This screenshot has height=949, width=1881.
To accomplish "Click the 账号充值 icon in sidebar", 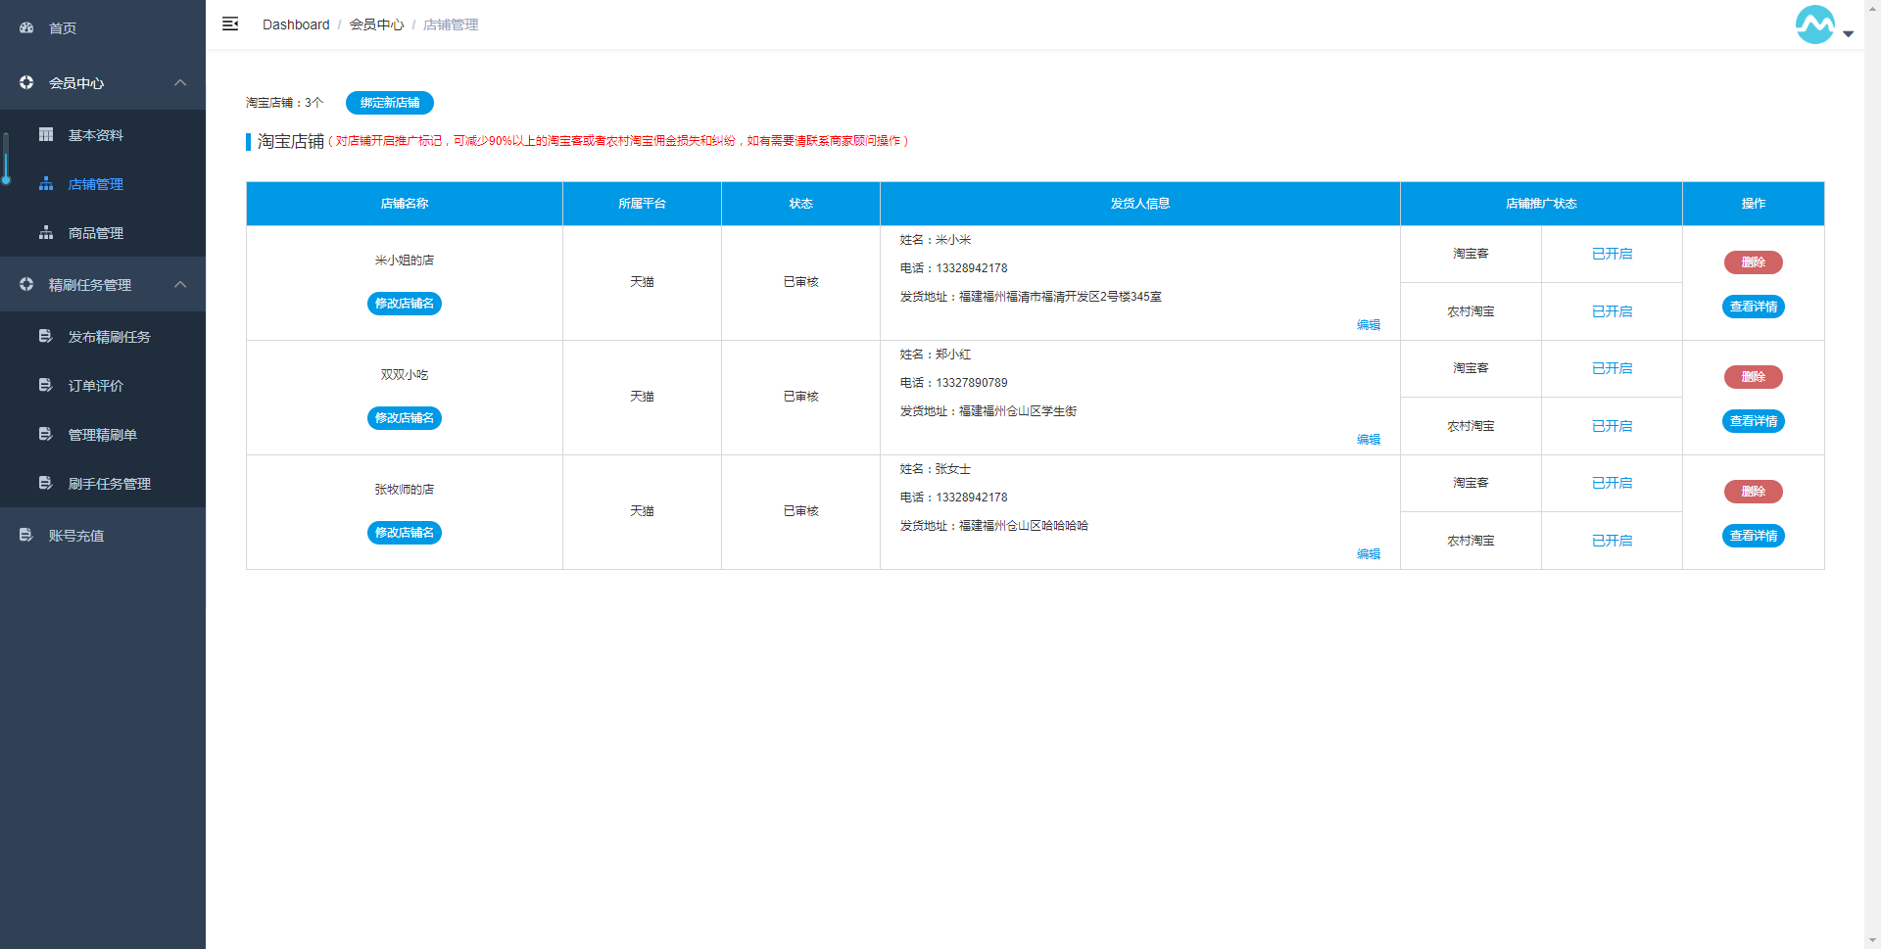I will (x=26, y=536).
